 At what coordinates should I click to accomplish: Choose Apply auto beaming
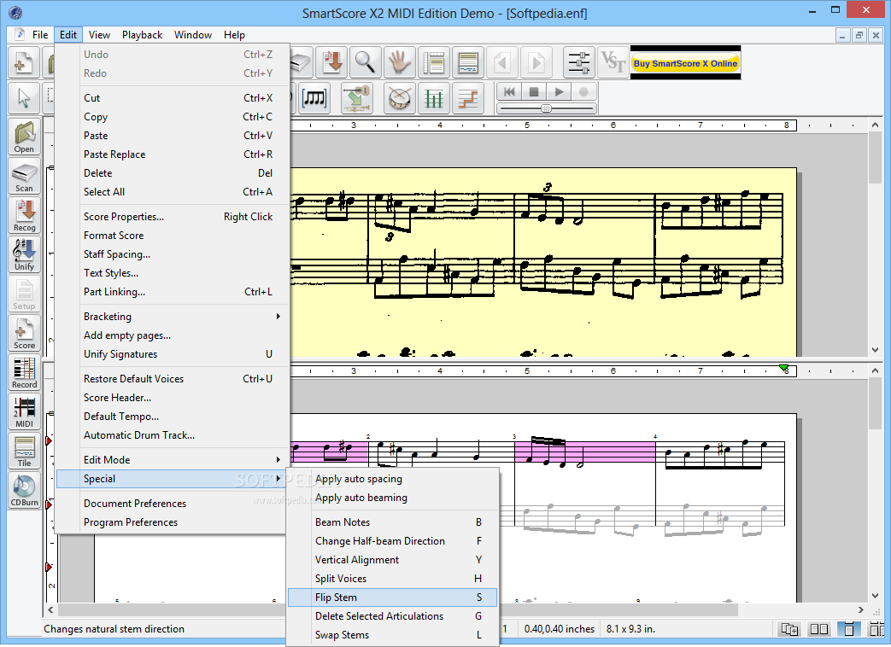click(x=393, y=498)
